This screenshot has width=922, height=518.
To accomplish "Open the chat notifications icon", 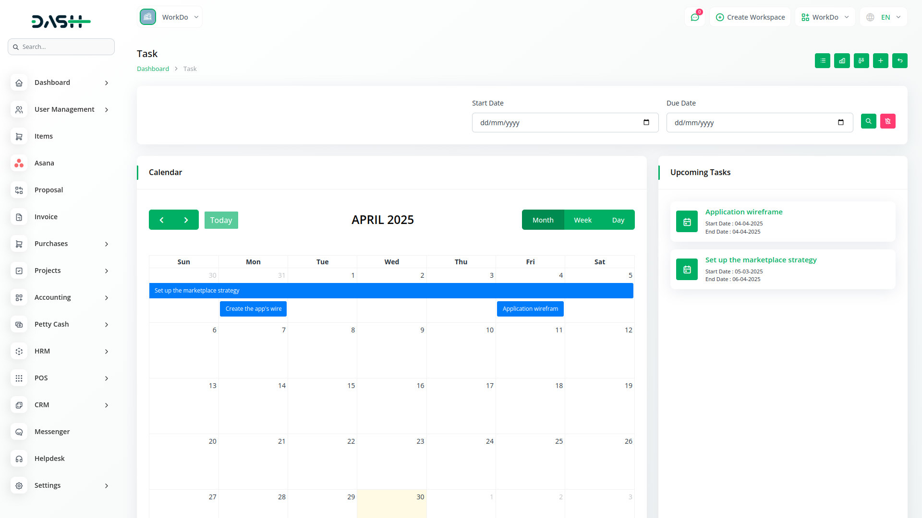I will tap(695, 17).
